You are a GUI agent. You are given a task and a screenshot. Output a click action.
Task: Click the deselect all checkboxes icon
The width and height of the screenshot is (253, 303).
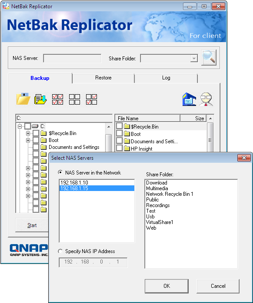(x=74, y=99)
